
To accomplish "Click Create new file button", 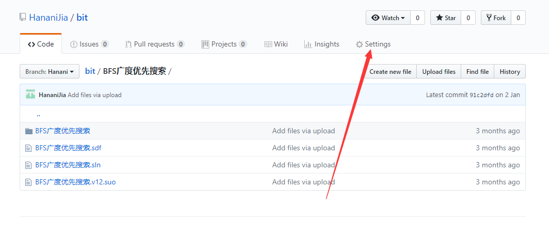I will click(390, 71).
